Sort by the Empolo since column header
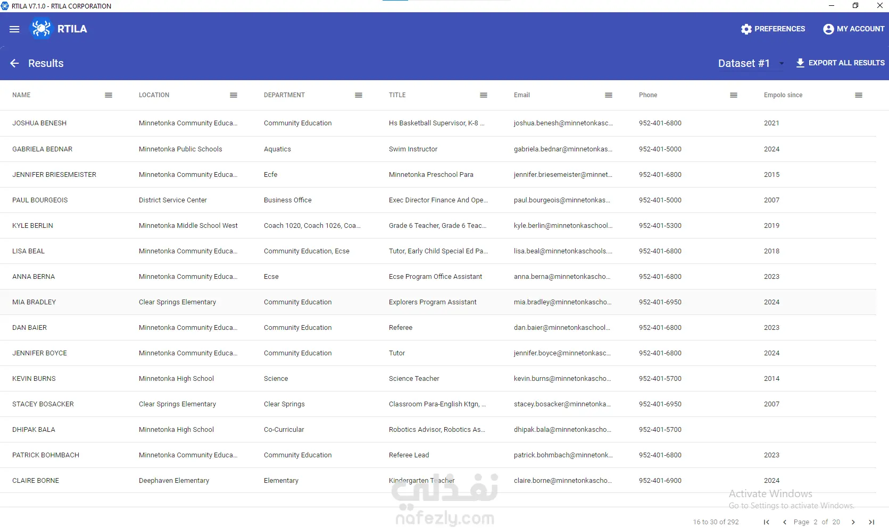Viewport: 889px width, 528px height. (783, 95)
